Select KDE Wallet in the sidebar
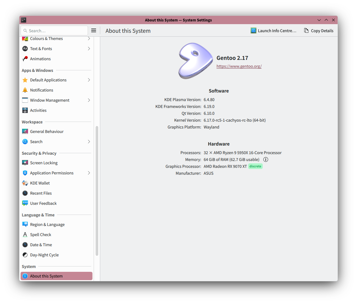Screen dimensions: 357x304 pyautogui.click(x=56, y=183)
